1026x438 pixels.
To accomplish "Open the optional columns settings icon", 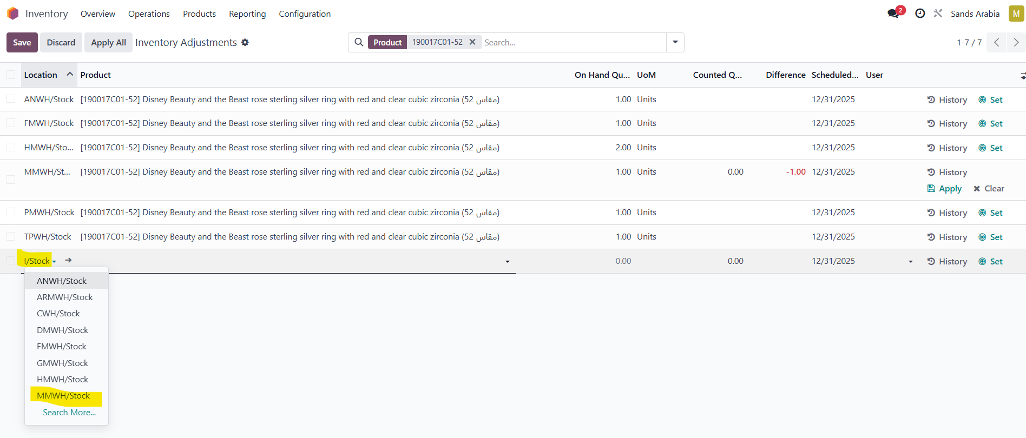I will [1022, 76].
